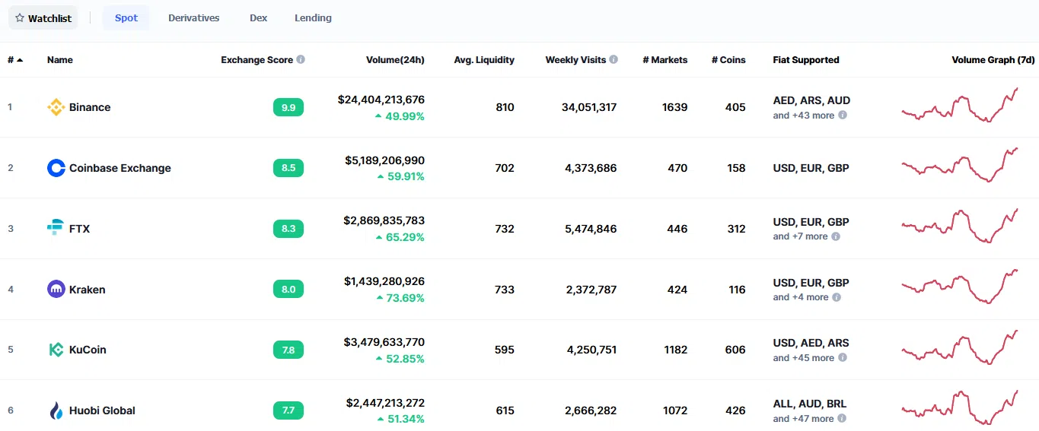The height and width of the screenshot is (431, 1039).
Task: Switch to the Derivatives tab
Action: tap(194, 17)
